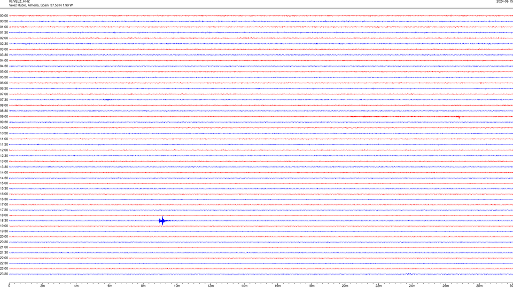
Task: Select the 16:00 time label
Action: (x=4, y=194)
